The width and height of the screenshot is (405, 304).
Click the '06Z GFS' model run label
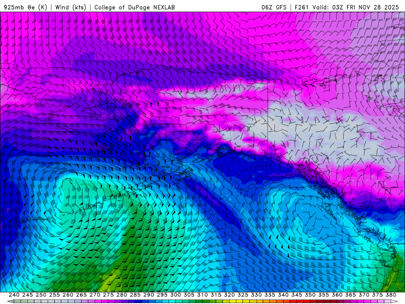coord(274,7)
